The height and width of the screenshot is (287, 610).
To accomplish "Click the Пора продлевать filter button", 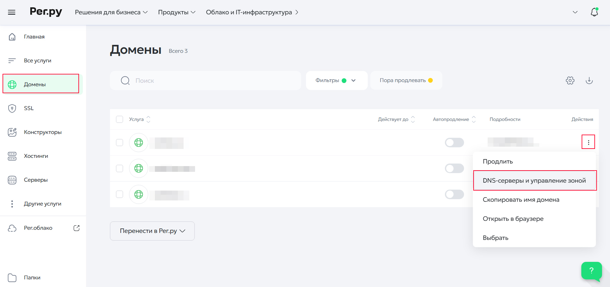I will [406, 80].
